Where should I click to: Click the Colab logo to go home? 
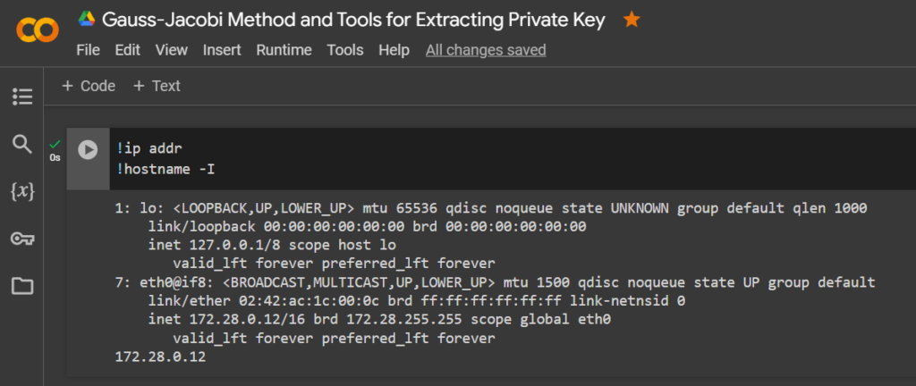(x=38, y=29)
